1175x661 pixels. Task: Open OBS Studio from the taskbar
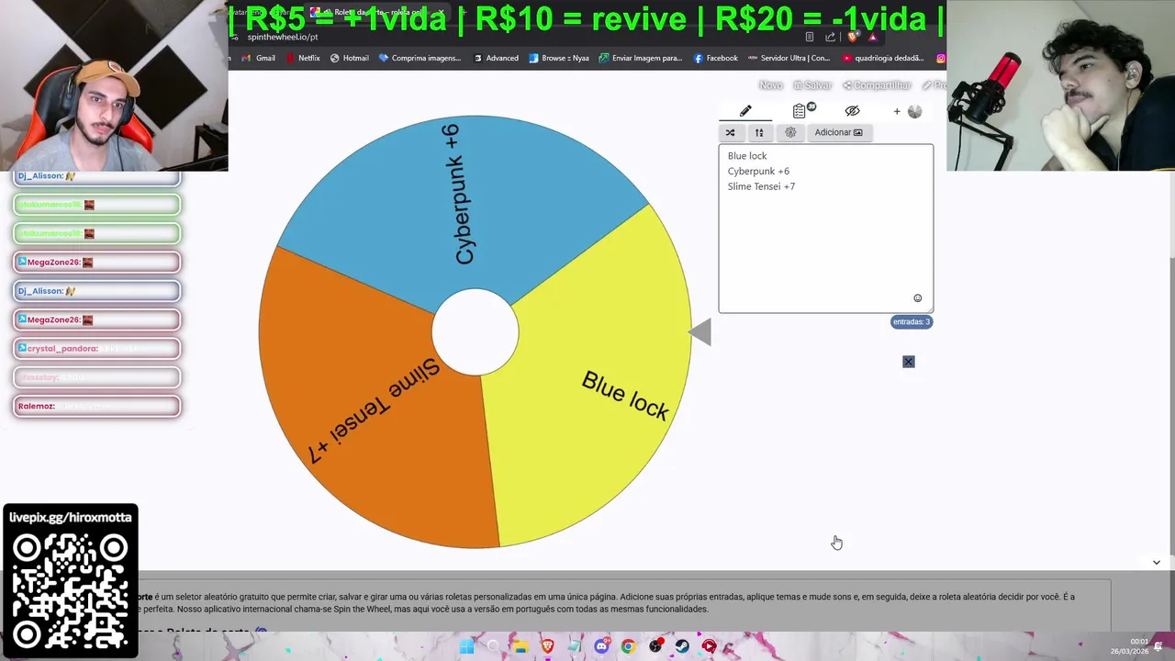[655, 646]
